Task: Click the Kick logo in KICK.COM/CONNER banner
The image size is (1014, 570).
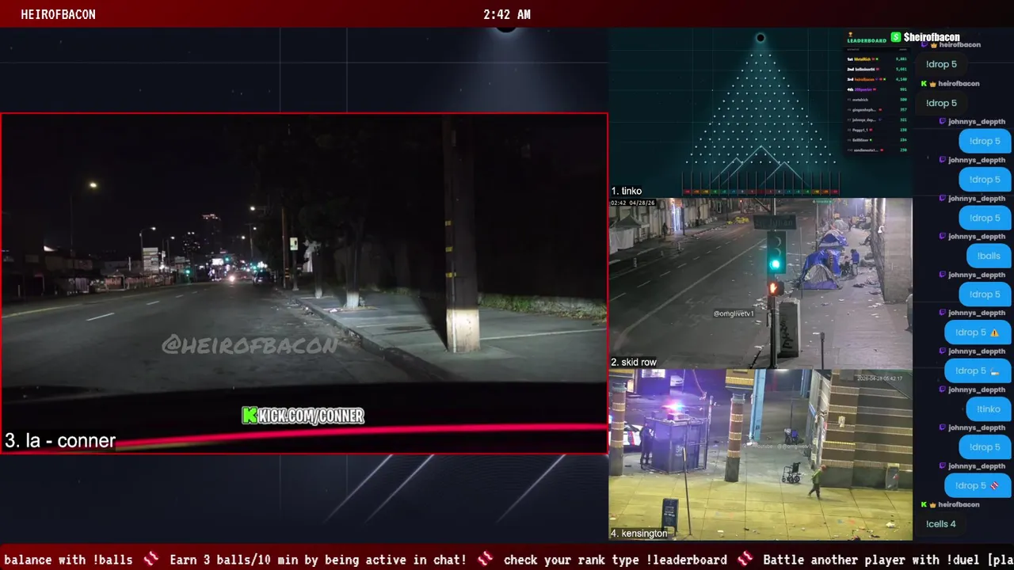Action: pyautogui.click(x=250, y=416)
